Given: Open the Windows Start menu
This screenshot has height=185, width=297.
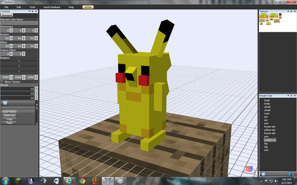Looking at the screenshot, I should pyautogui.click(x=6, y=181).
